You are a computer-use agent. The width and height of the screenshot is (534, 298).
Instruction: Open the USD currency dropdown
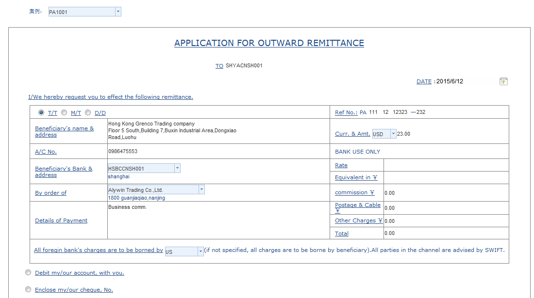pos(393,134)
